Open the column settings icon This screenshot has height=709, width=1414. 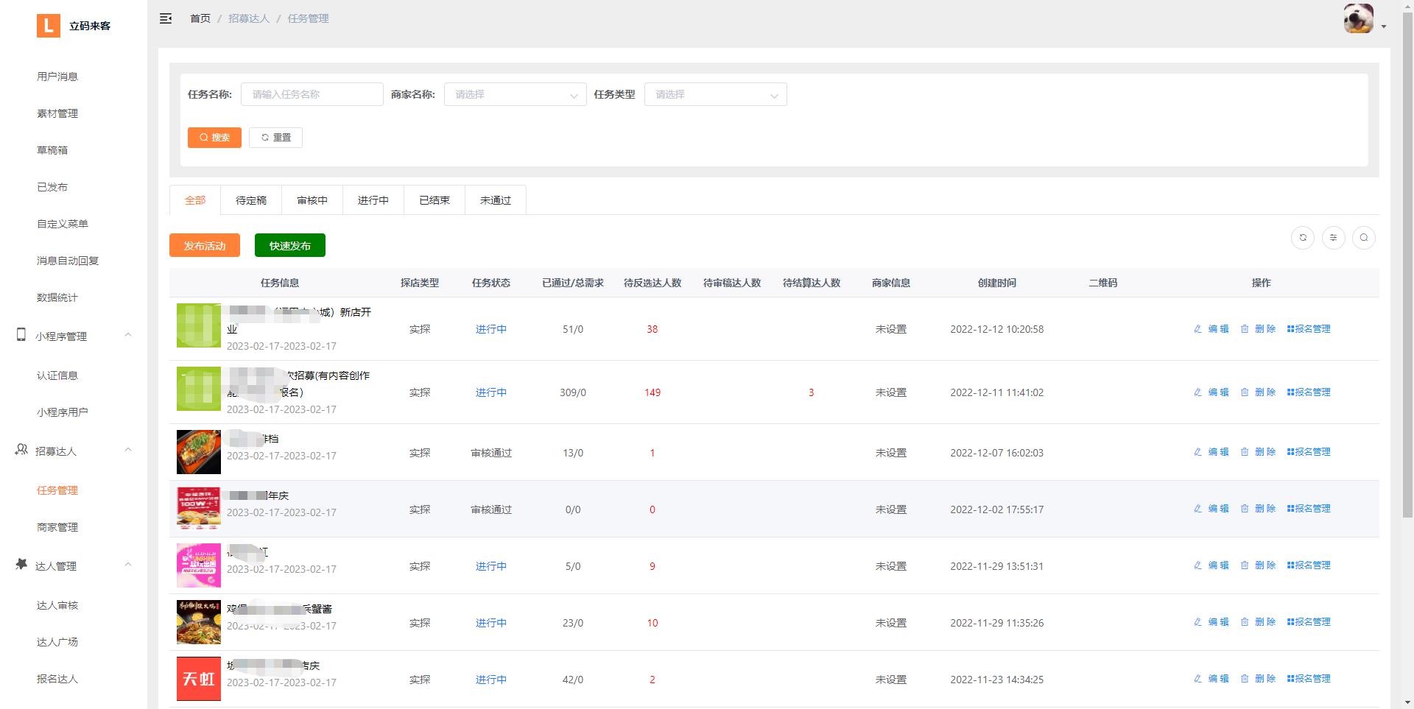point(1333,238)
